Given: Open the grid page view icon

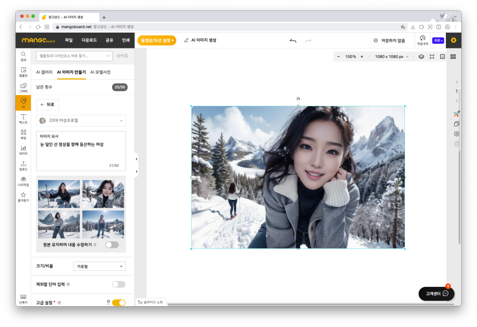Looking at the screenshot, I should 453,57.
